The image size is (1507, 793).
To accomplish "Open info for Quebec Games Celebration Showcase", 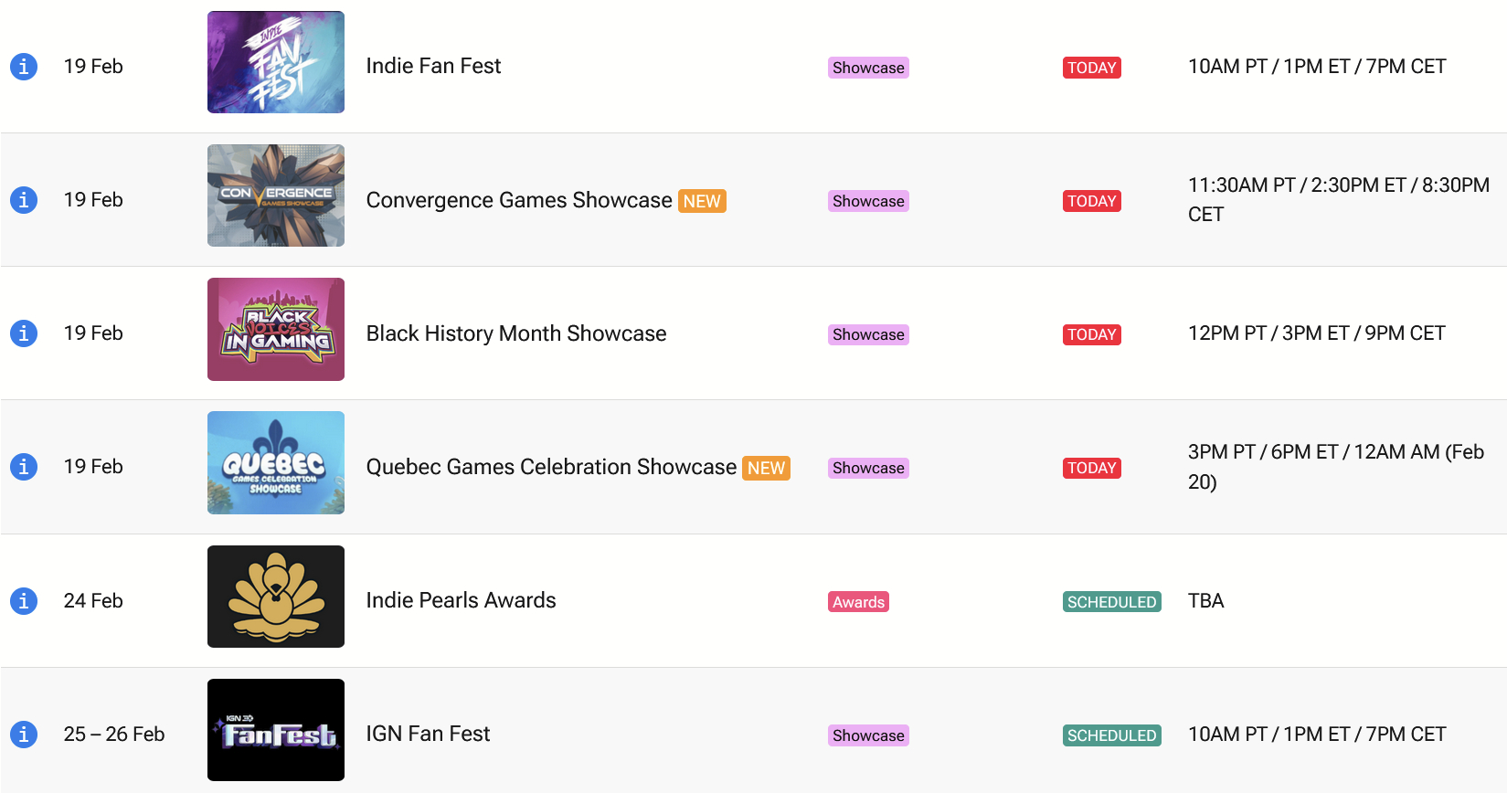I will click(24, 467).
